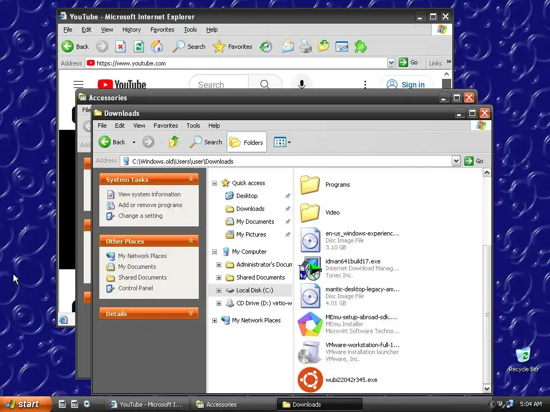Click the YouTube search input field
550x412 pixels.
point(219,84)
